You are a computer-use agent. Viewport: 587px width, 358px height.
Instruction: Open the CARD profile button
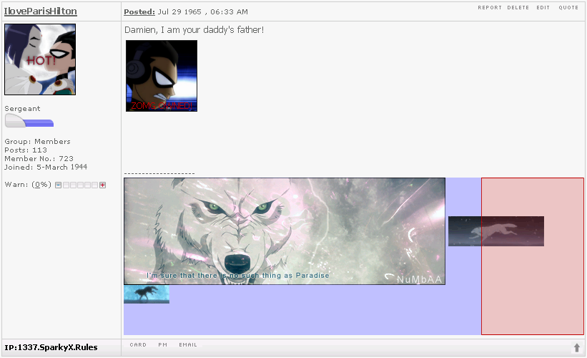pyautogui.click(x=138, y=344)
